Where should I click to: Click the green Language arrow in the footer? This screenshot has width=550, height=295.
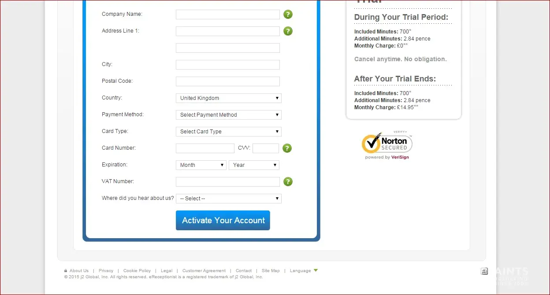(316, 270)
